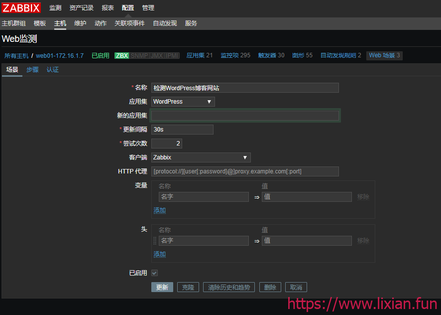Click 添加 under 头
This screenshot has width=441, height=315.
(x=159, y=254)
